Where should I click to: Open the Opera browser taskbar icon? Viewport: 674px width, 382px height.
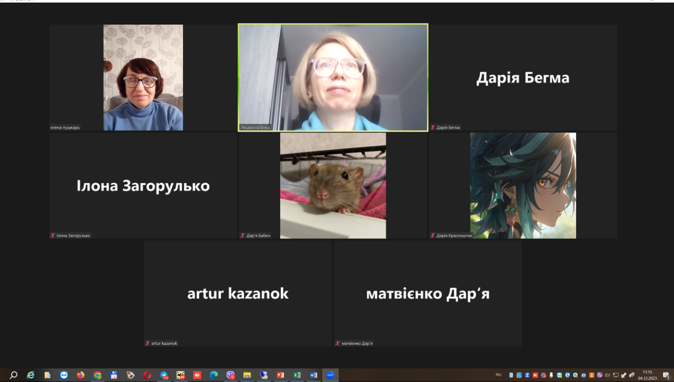coord(147,375)
